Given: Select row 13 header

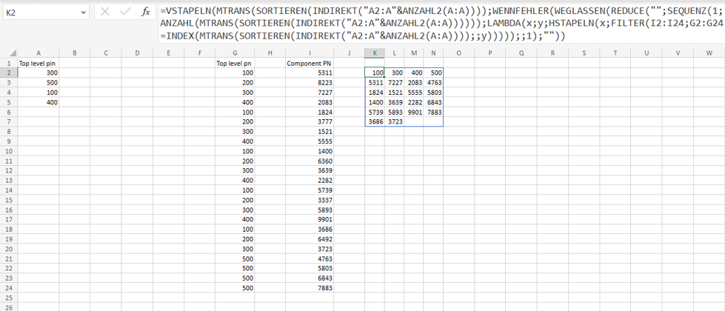Looking at the screenshot, I should tap(9, 180).
